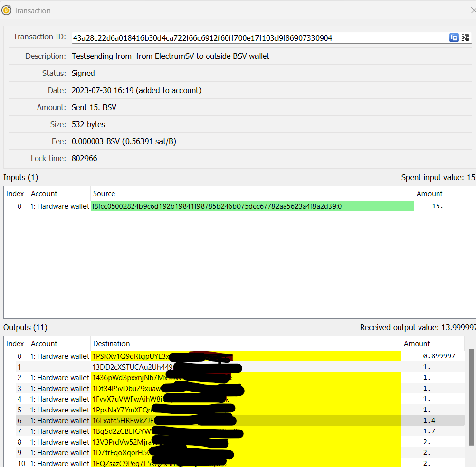Select the Hardware wallet input row

[x=58, y=206]
